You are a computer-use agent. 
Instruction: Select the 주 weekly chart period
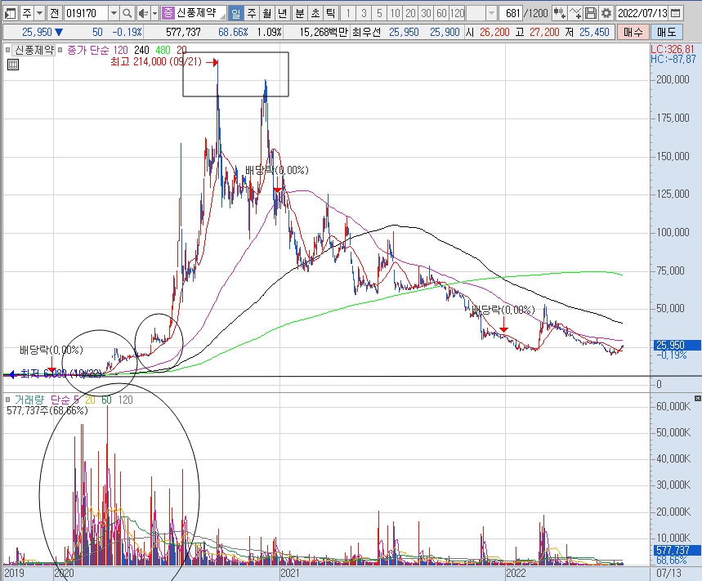252,13
